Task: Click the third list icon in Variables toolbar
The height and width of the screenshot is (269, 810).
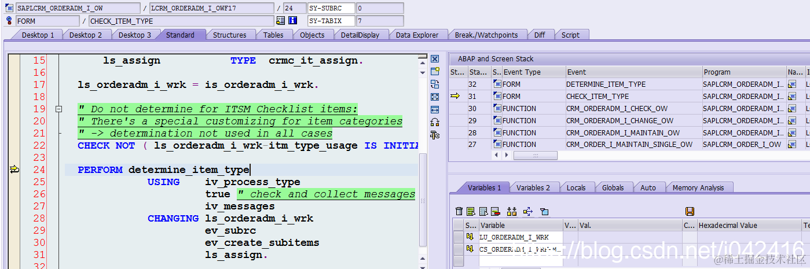Action: (x=482, y=212)
